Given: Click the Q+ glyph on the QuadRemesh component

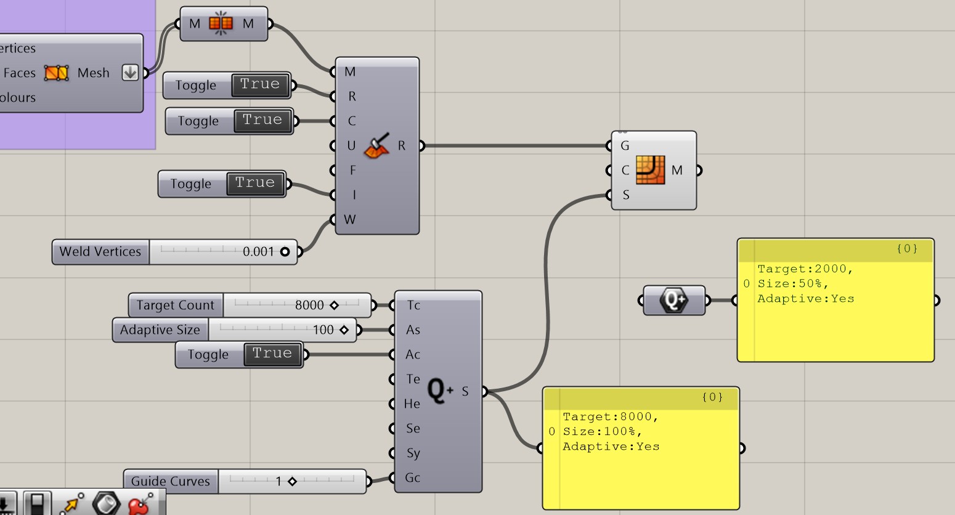Looking at the screenshot, I should click(x=439, y=391).
